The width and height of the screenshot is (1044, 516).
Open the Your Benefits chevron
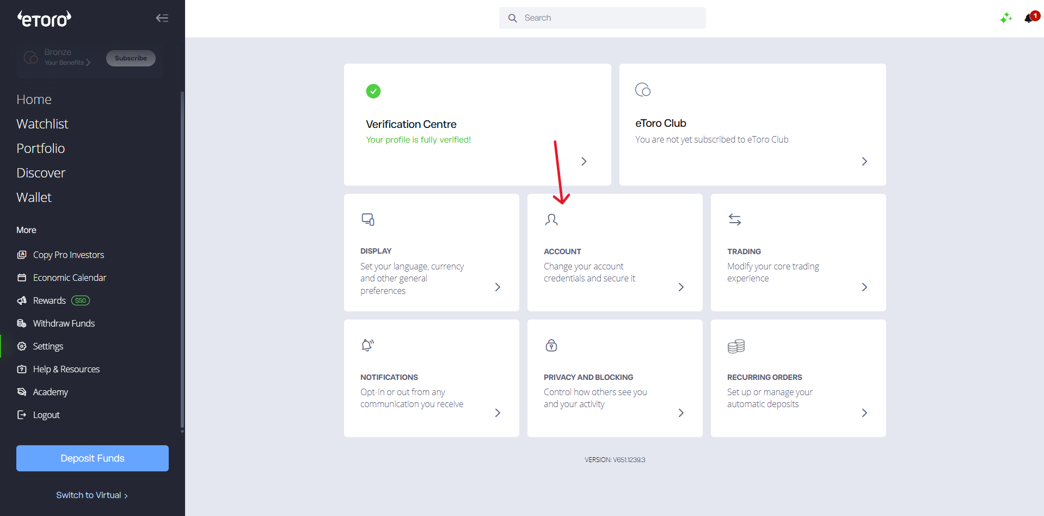[88, 63]
